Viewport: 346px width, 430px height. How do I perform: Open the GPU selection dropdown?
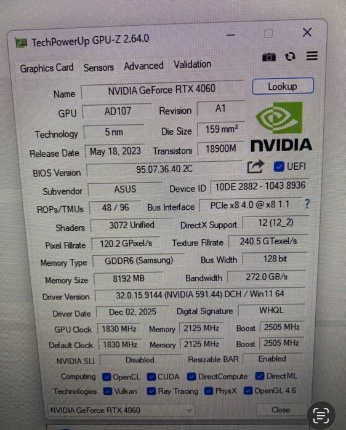(x=121, y=410)
